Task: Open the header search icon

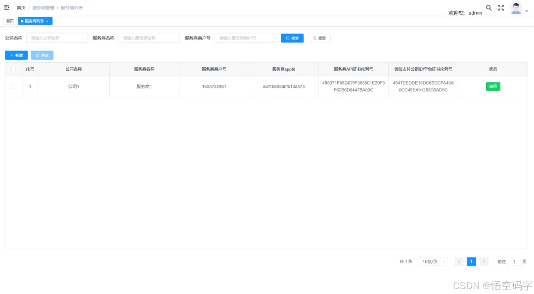Action: pyautogui.click(x=489, y=8)
